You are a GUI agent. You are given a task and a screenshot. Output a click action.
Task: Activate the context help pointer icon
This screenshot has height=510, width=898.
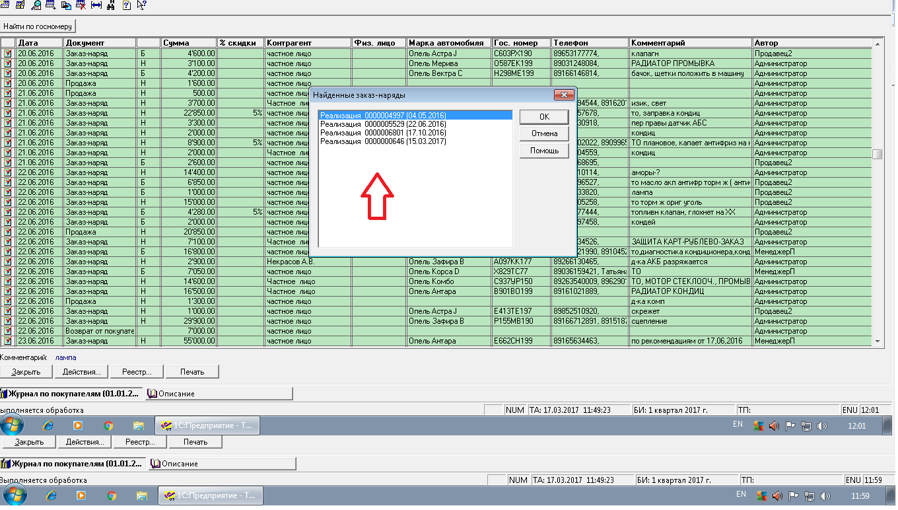pos(141,5)
